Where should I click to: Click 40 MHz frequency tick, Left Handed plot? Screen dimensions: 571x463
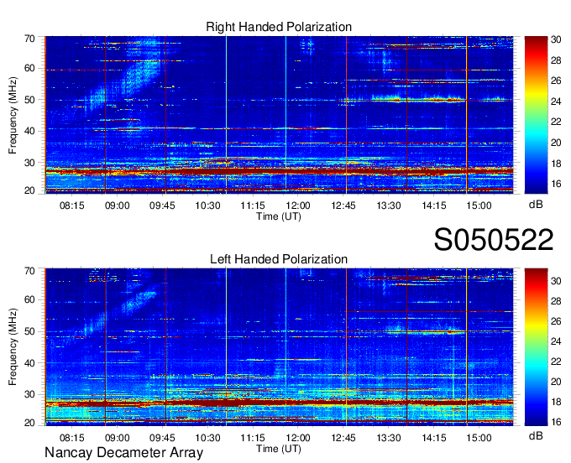pos(29,363)
